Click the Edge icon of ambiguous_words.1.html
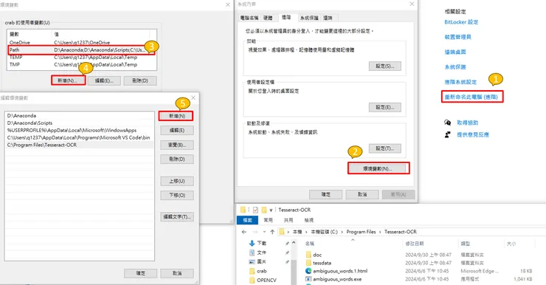 (x=308, y=271)
